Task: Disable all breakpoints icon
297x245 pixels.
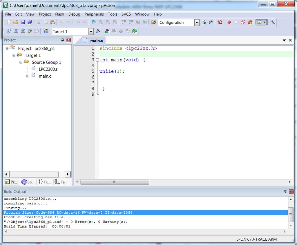Action: coord(243,22)
